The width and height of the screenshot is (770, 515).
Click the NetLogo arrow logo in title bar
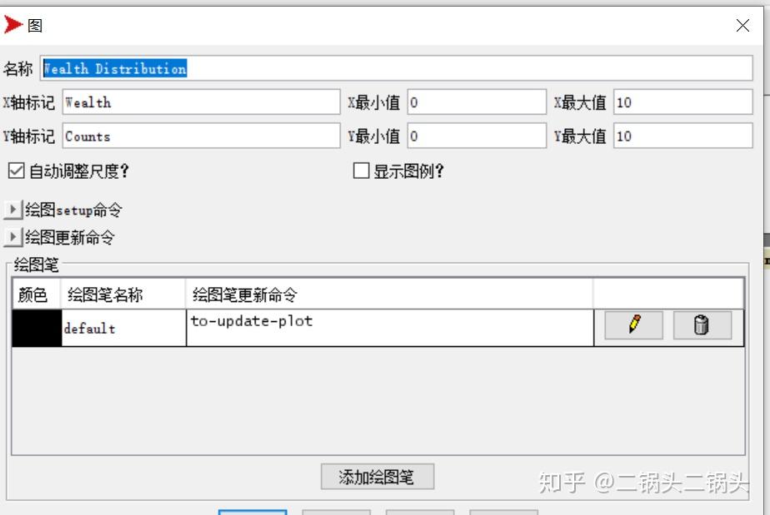coord(13,24)
